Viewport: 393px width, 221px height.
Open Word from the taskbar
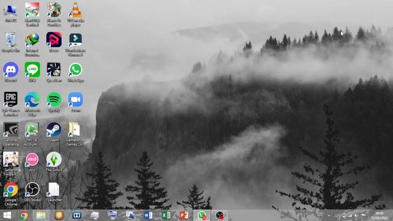[x=148, y=215]
